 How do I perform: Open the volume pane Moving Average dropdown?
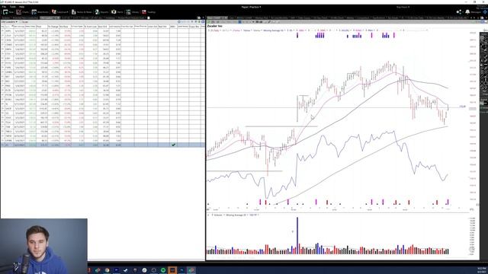point(237,215)
